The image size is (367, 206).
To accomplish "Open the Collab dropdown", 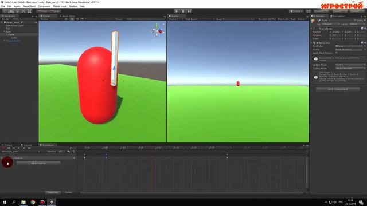I will pos(296,11).
